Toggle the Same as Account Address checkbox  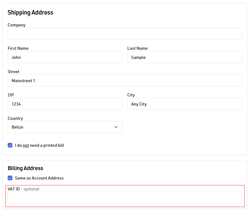10,178
